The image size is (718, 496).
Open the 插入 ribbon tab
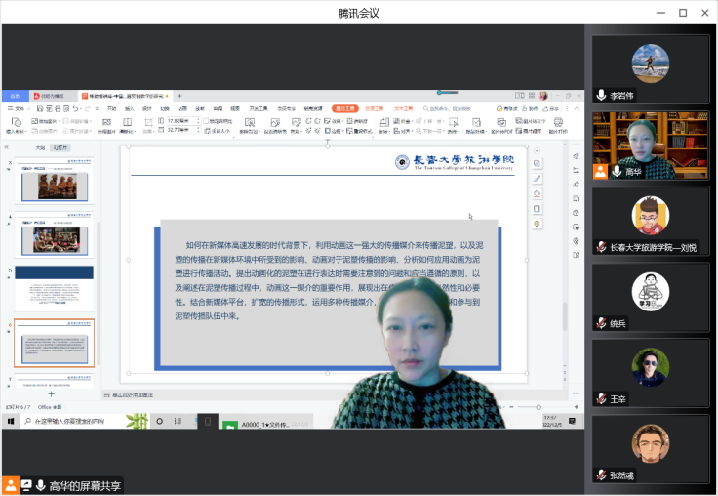click(130, 108)
